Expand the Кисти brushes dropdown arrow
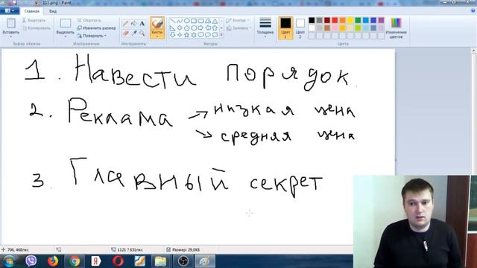 click(x=157, y=36)
